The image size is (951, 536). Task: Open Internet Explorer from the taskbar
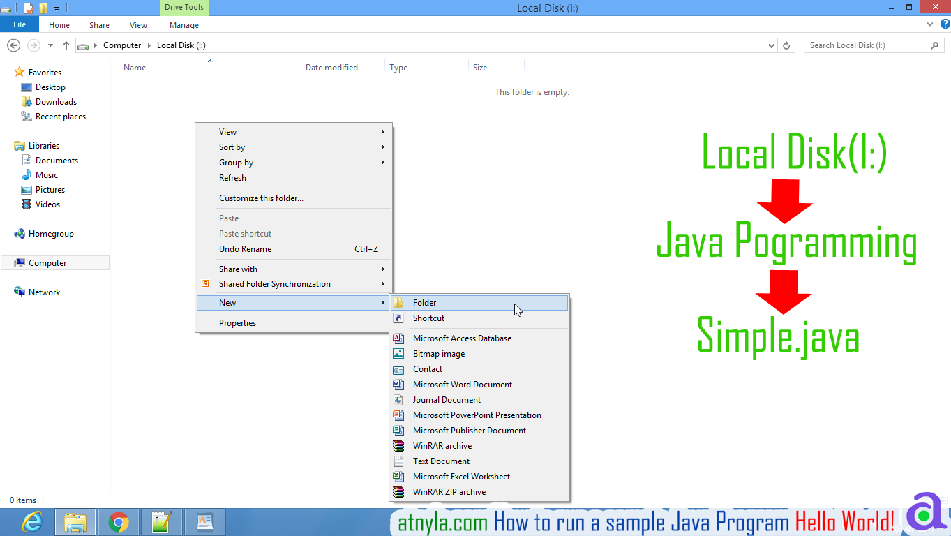pyautogui.click(x=31, y=521)
